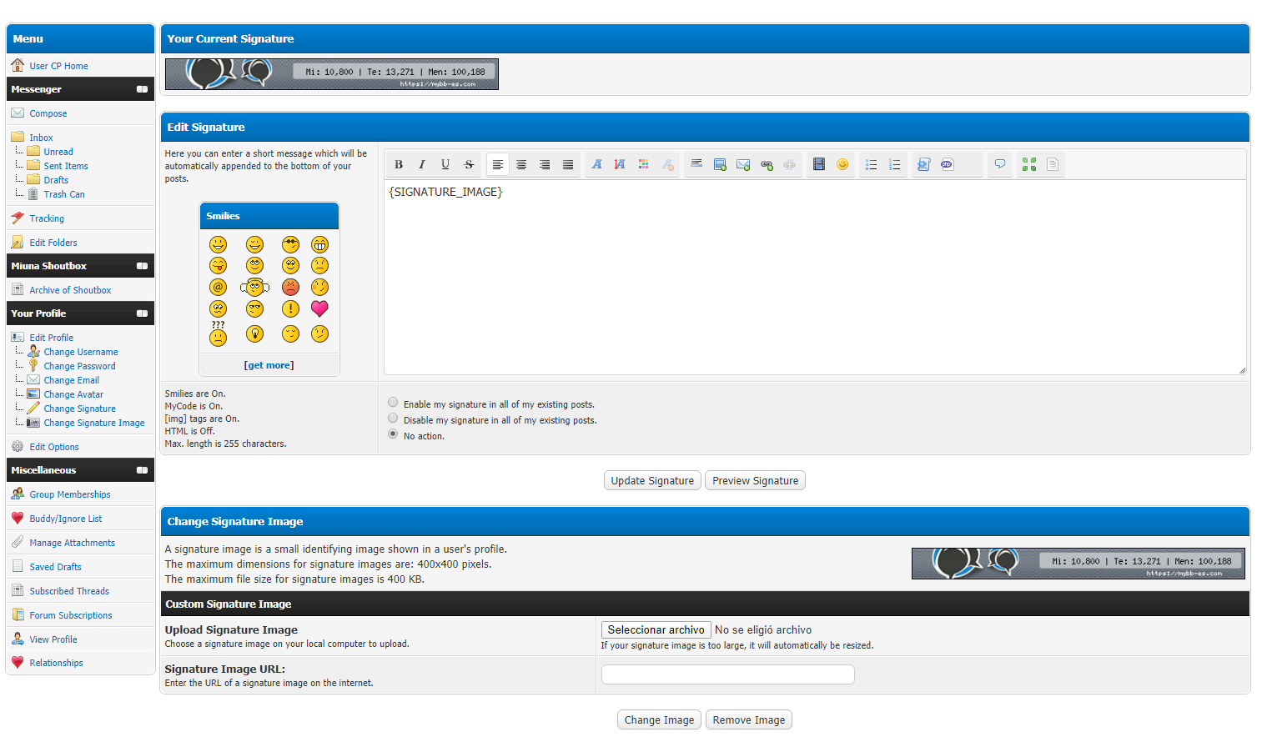
Task: Select Enable my signature in existing posts
Action: pyautogui.click(x=393, y=403)
